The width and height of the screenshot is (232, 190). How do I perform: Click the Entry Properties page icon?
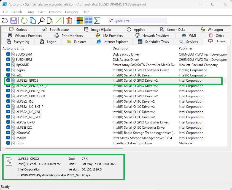50,21
